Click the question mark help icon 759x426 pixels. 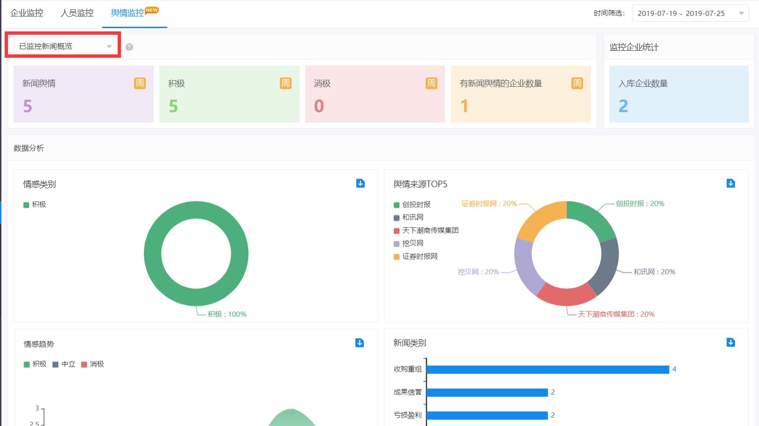pos(129,47)
